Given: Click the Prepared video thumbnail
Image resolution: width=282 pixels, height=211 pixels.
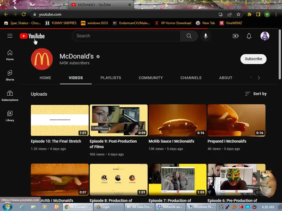Looking at the screenshot, I should pyautogui.click(x=237, y=120).
